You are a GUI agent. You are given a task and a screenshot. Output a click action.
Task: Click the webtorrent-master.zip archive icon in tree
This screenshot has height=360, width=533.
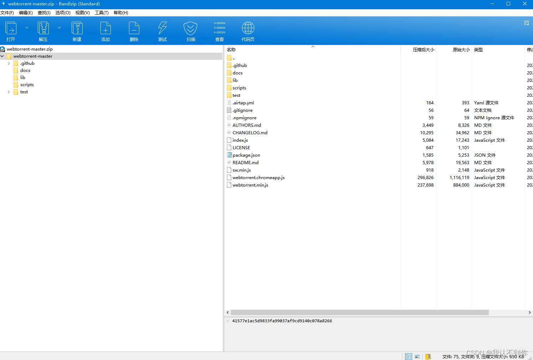2,49
